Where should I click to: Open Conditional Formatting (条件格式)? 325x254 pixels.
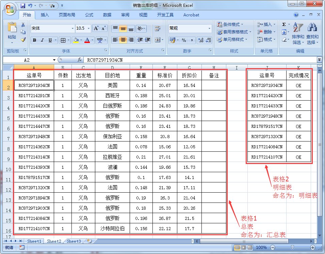229,25
